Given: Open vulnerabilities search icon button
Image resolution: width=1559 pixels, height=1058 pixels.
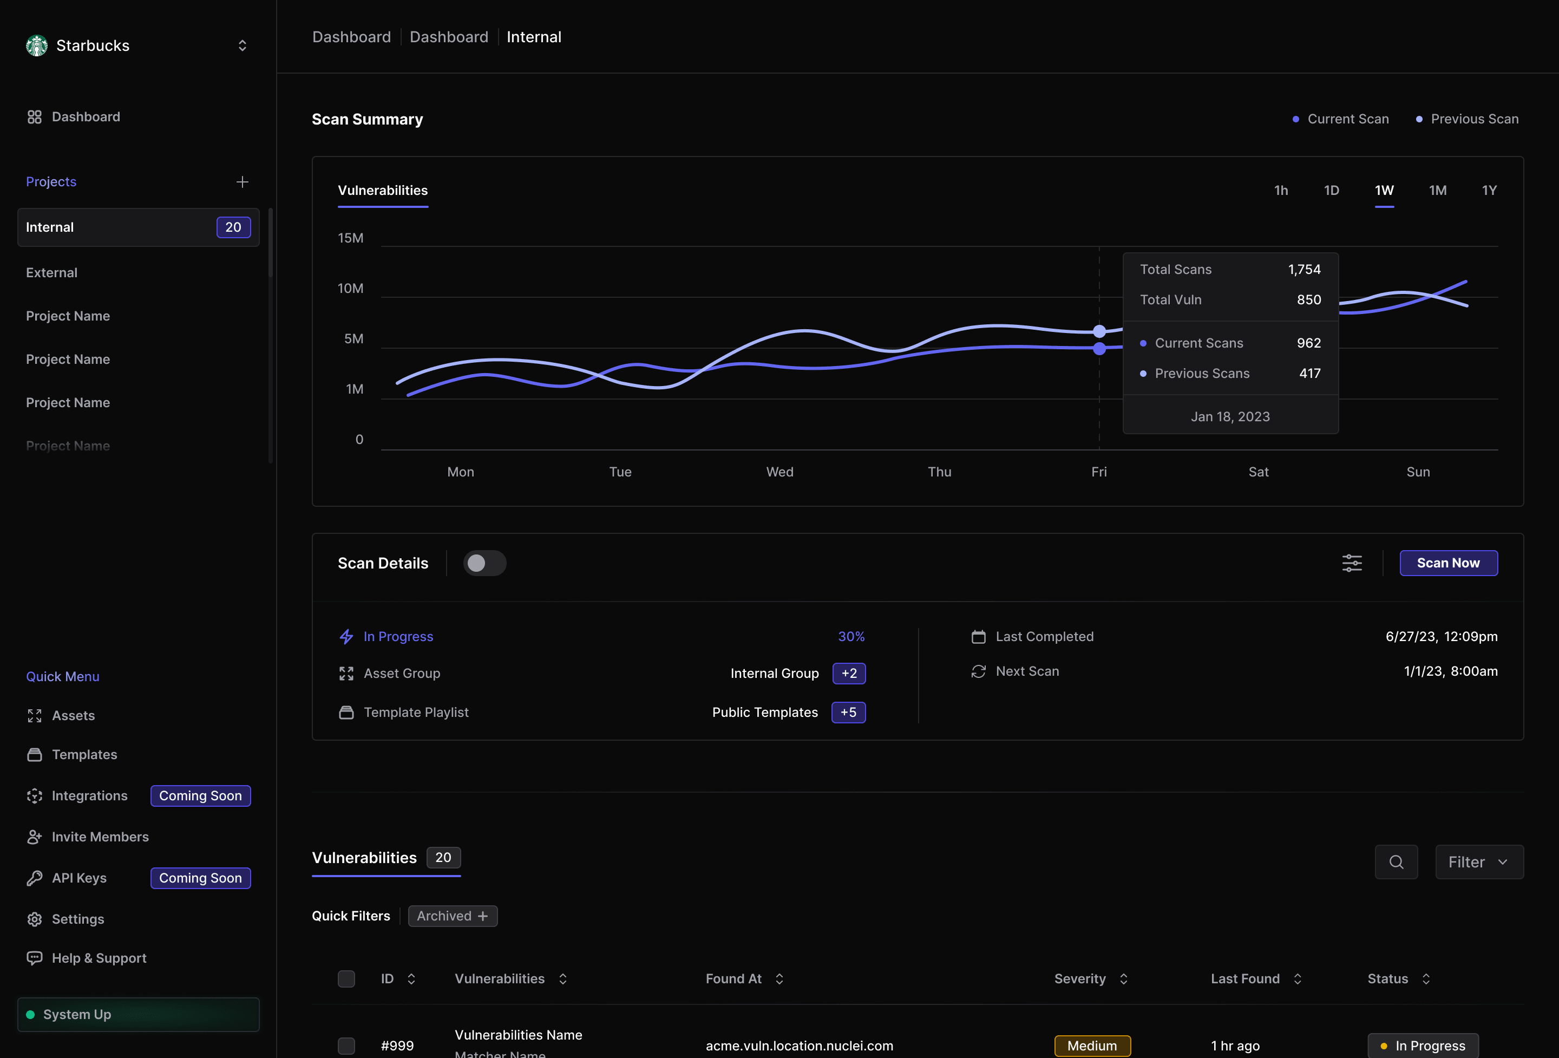Looking at the screenshot, I should coord(1396,862).
